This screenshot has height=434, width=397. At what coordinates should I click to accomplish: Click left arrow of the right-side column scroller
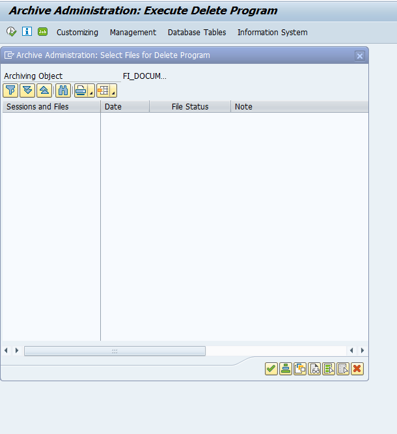point(351,351)
